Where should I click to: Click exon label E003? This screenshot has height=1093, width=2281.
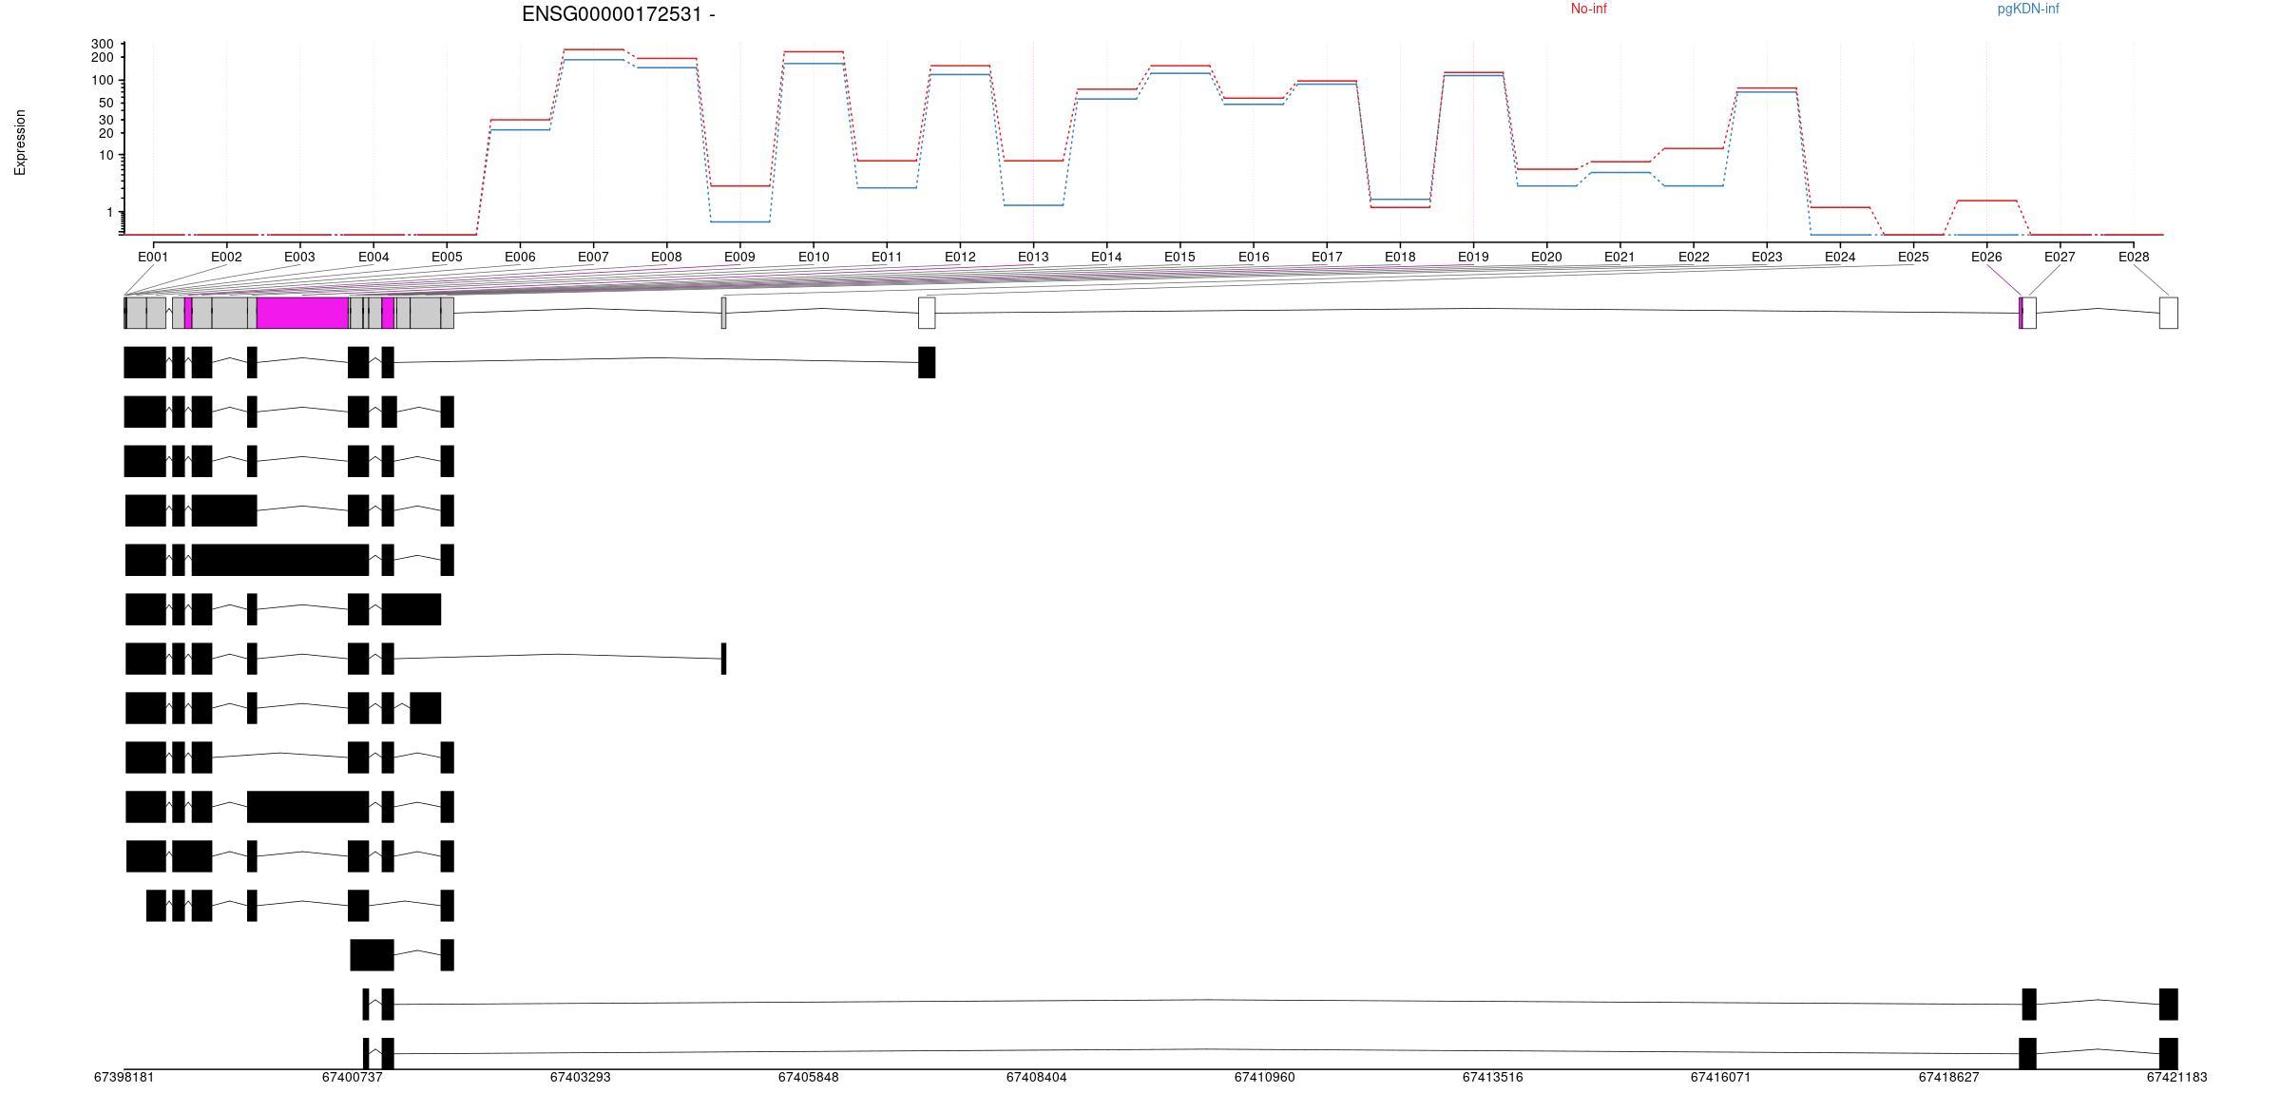coord(299,257)
